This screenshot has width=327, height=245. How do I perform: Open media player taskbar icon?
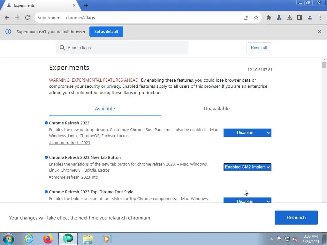[x=107, y=239]
